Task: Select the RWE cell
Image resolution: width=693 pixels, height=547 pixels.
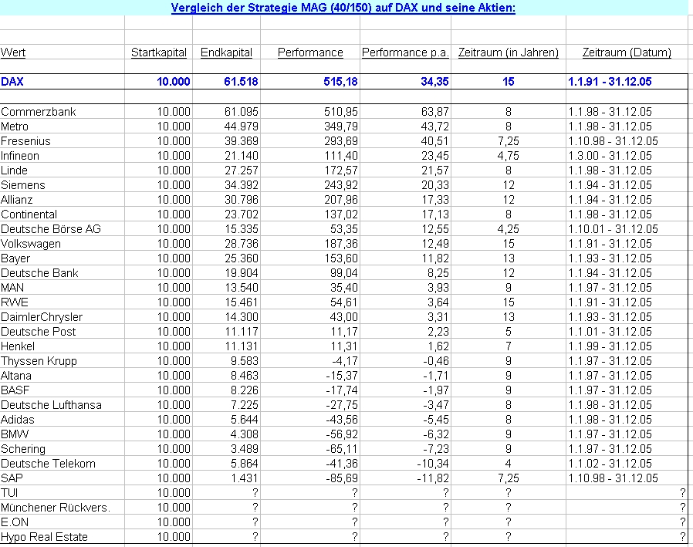Action: tap(15, 302)
